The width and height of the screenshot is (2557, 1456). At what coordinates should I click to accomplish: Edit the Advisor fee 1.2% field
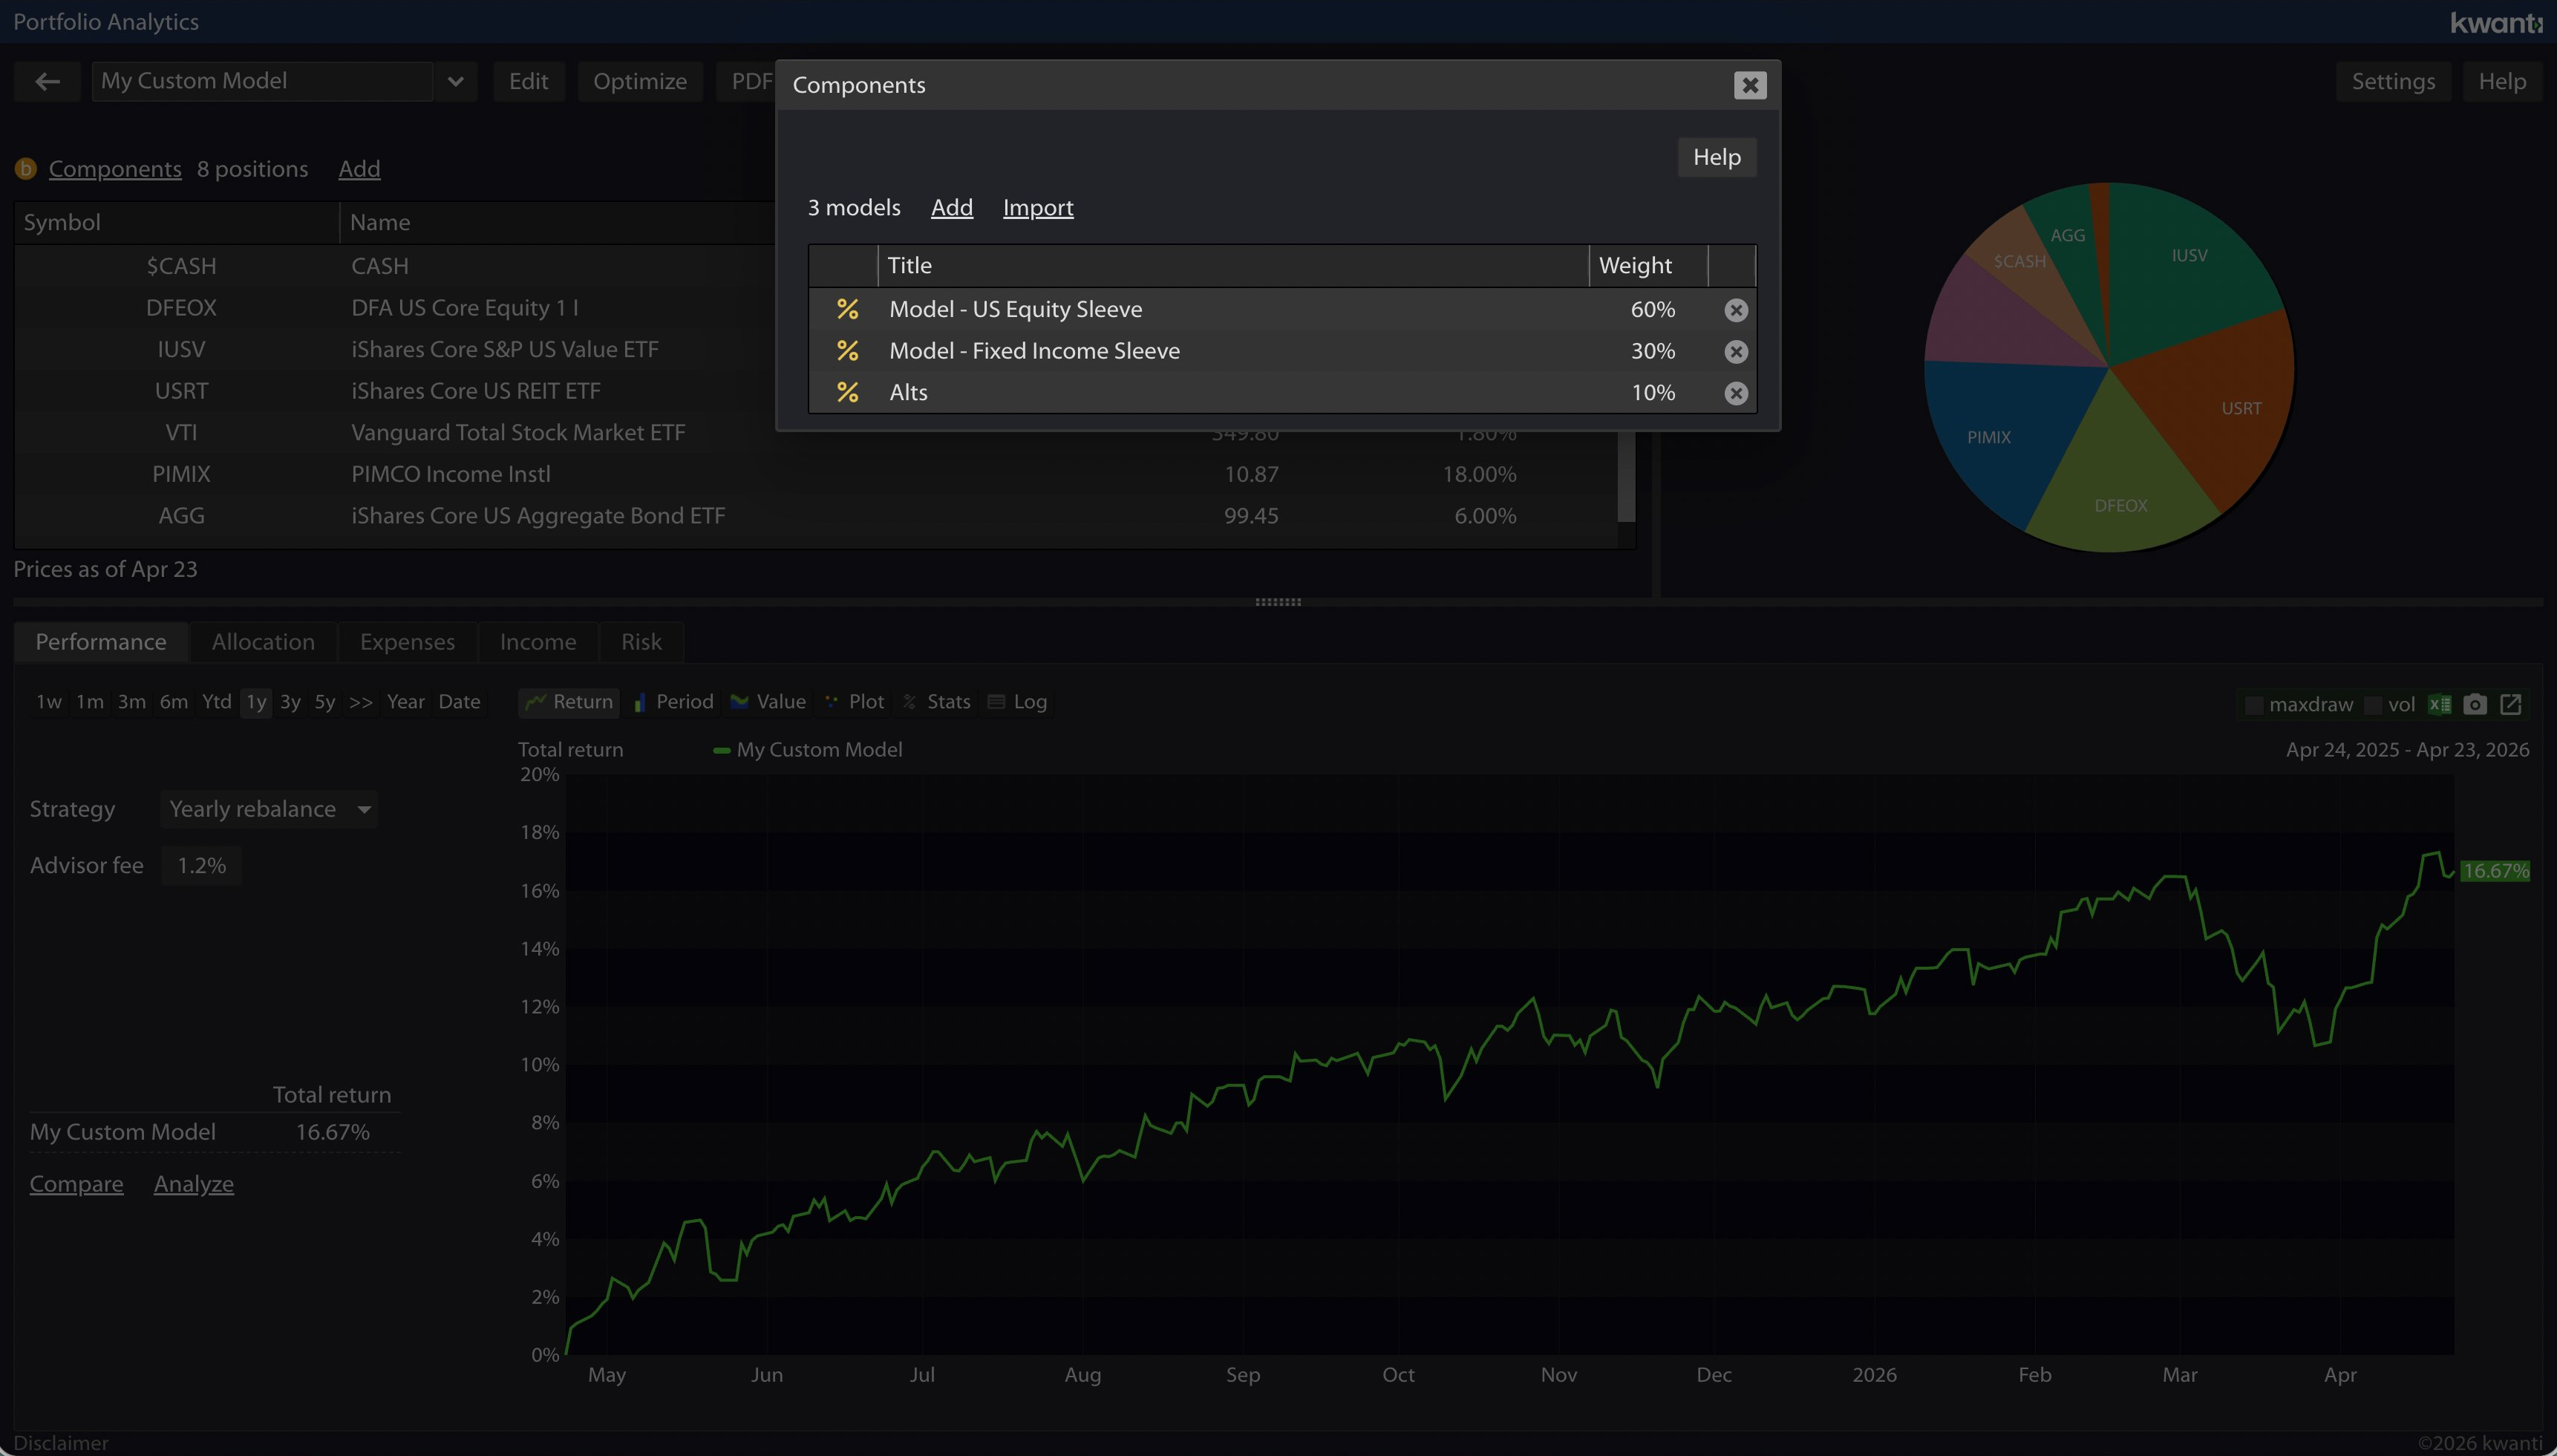pyautogui.click(x=201, y=866)
